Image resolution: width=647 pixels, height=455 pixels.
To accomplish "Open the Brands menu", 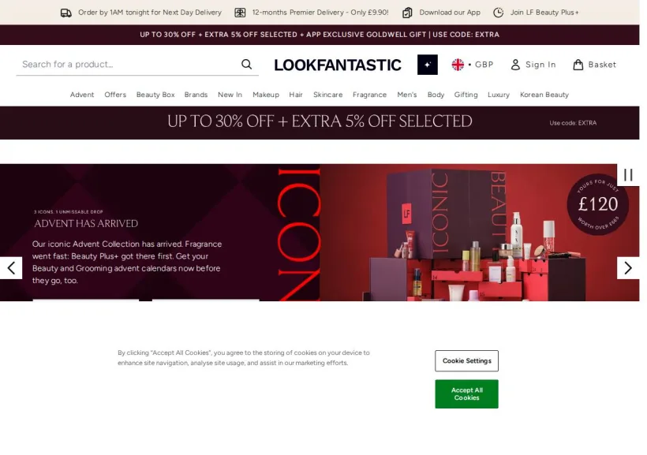I will [196, 95].
